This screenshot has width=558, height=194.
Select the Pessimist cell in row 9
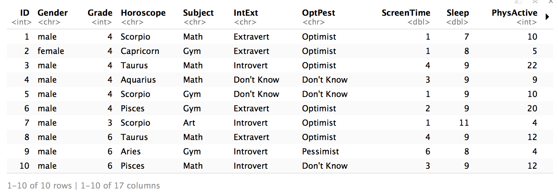pyautogui.click(x=320, y=152)
